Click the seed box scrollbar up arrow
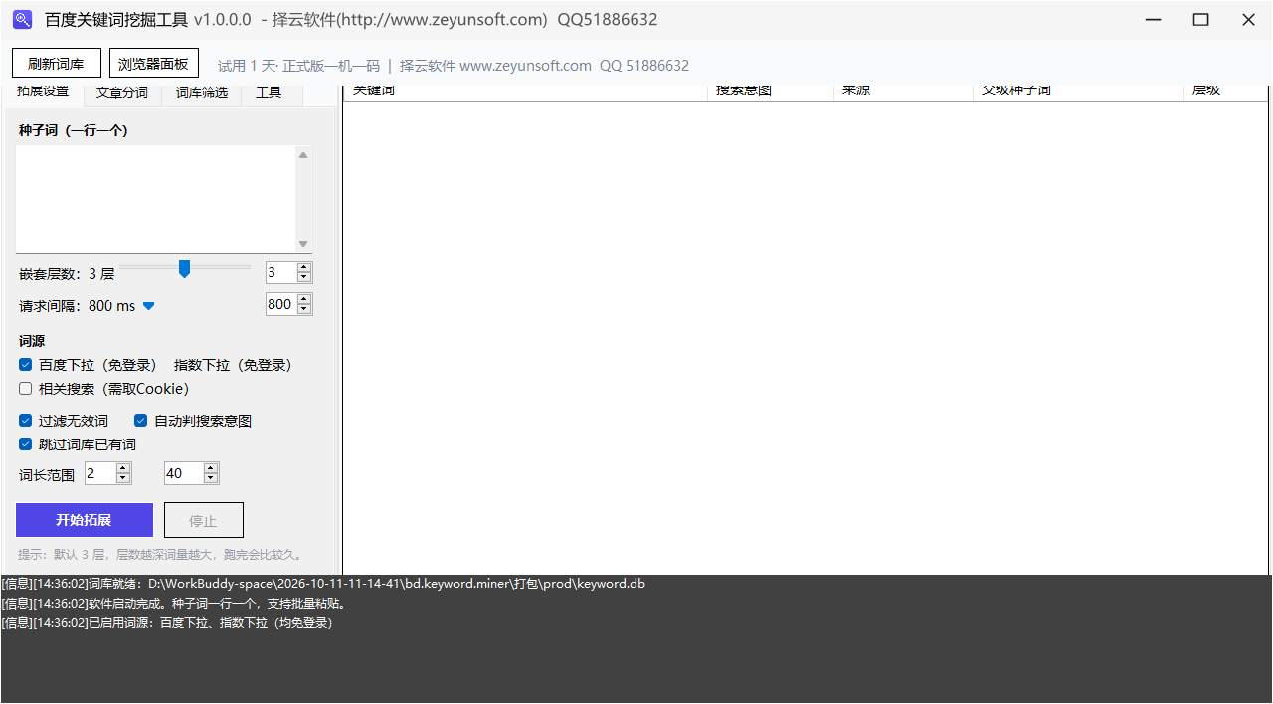The height and width of the screenshot is (704, 1273). [303, 154]
